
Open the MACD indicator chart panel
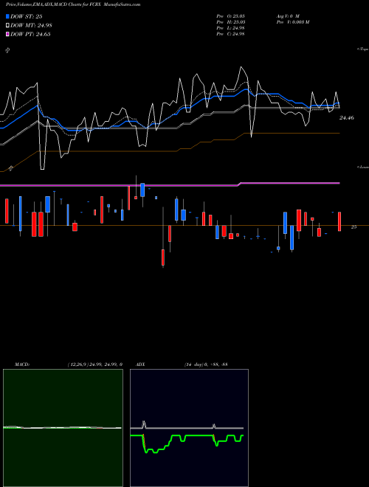(63, 428)
